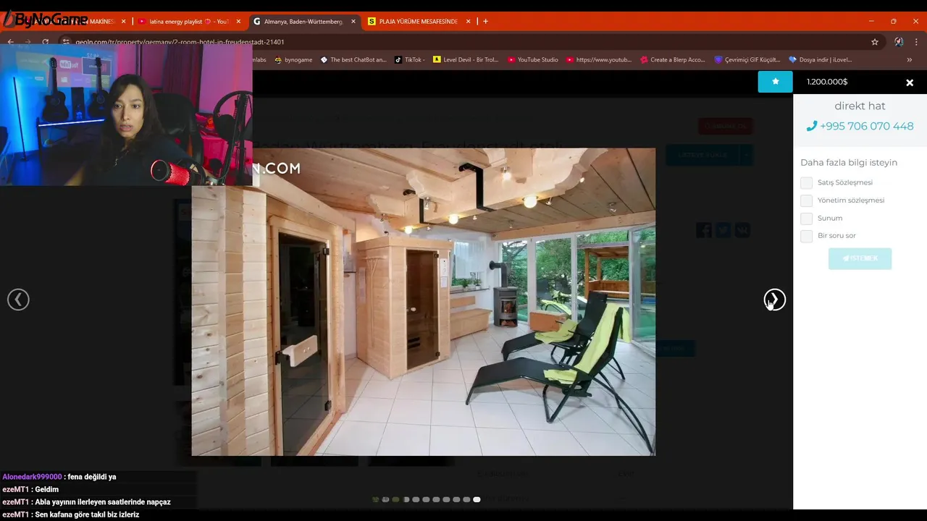This screenshot has height=521, width=927.
Task: Click the 1.200.000$ price text
Action: point(827,82)
